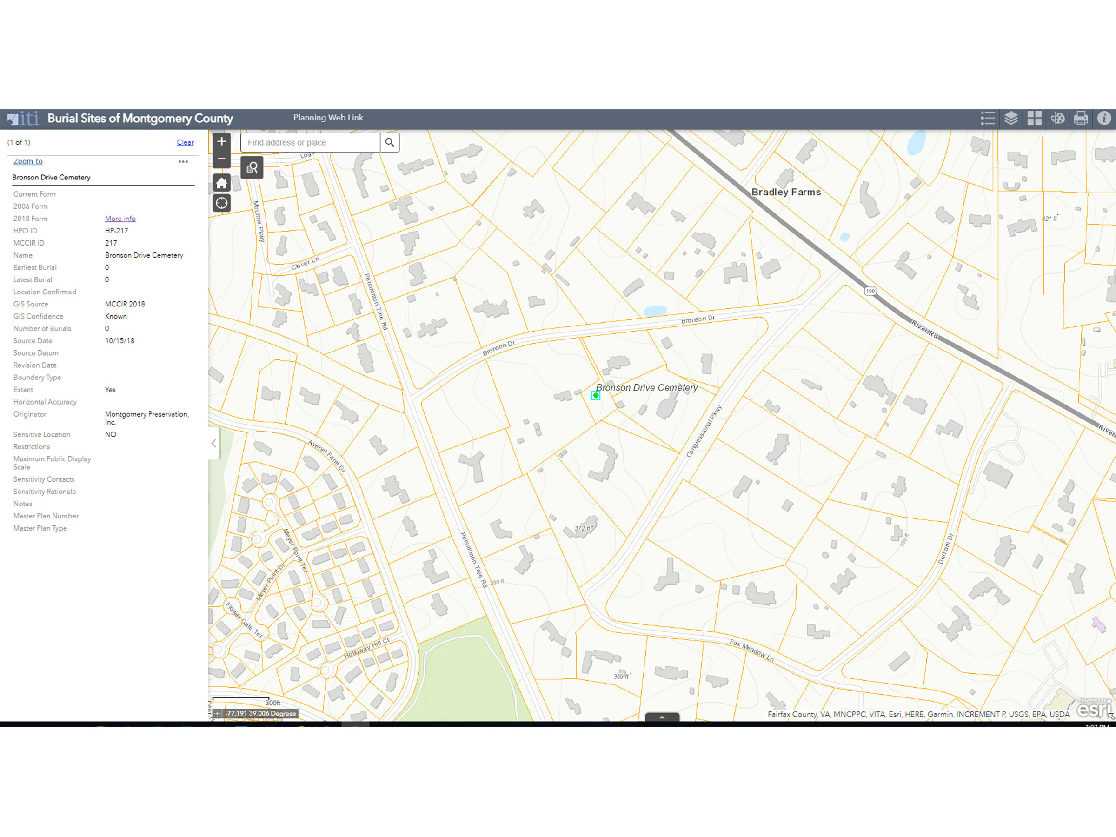Open the popup actions ellipsis menu

point(183,161)
